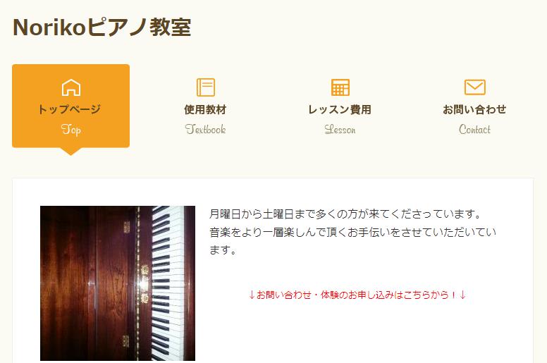547x363 pixels.
Task: Click the orange pointer triangle under the active tab
Action: (70, 152)
